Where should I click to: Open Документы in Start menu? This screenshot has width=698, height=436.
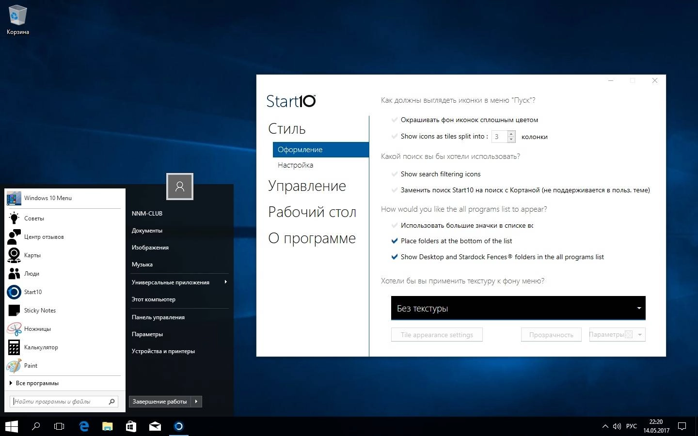[x=147, y=231]
